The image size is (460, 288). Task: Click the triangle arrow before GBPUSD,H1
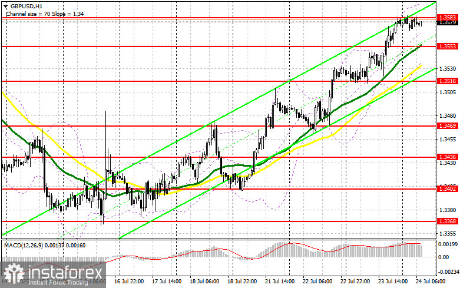point(6,6)
